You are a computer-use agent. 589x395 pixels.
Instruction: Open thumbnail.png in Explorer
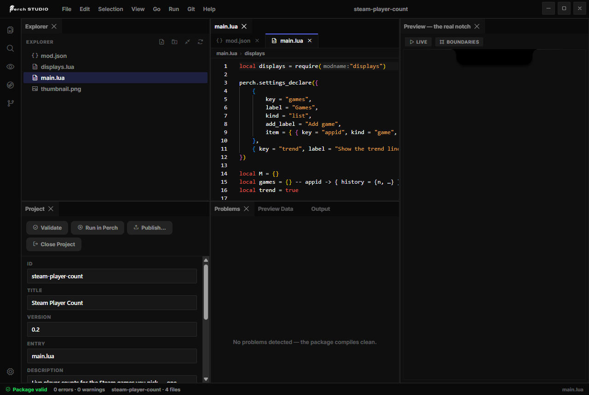(115, 89)
